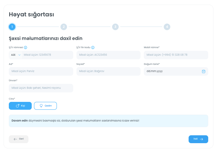Click info icon next to Ş/V nömrəsi
This screenshot has height=152, width=219.
tap(25, 47)
